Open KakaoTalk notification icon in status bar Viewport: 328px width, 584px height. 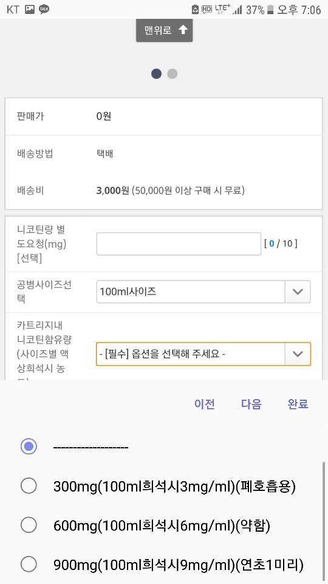pyautogui.click(x=44, y=9)
